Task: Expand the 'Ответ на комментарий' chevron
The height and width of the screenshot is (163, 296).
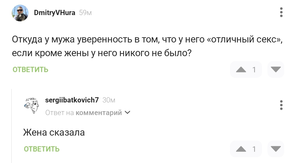Action: 128,112
